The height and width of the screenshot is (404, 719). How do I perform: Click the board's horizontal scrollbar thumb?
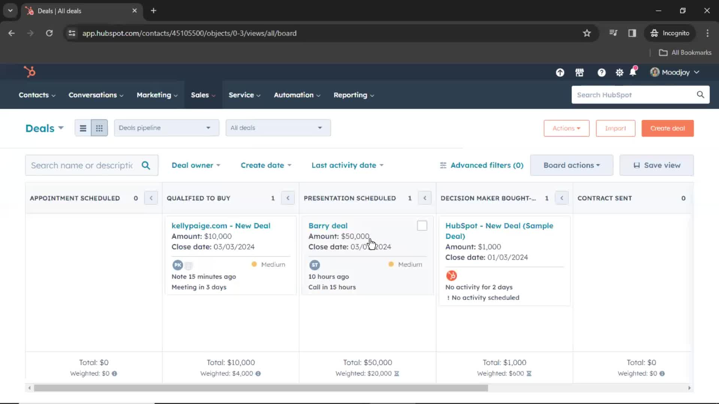(x=261, y=388)
